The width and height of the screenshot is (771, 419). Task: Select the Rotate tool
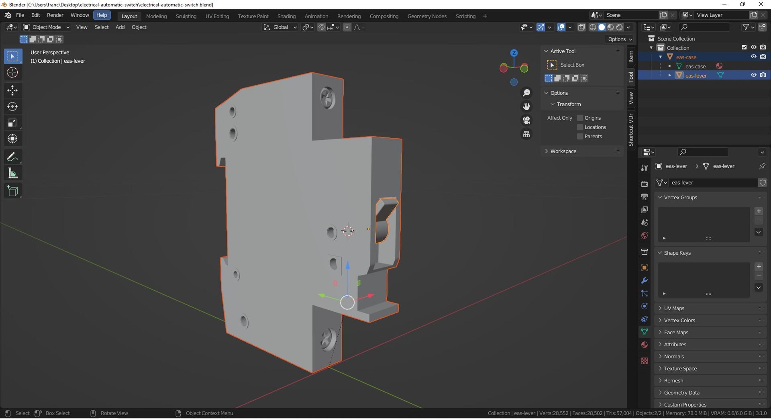coord(12,106)
